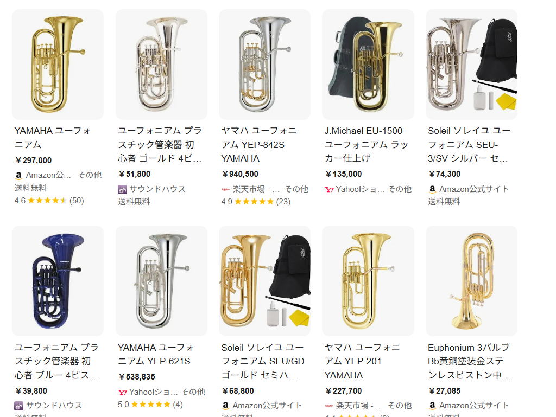Screen dimensions: 556x417
Task: Open the blue plastic euphonium image
Action: [58, 281]
